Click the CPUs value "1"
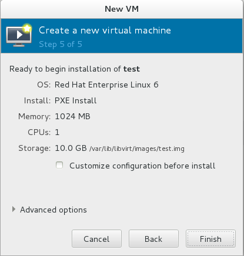Image resolution: width=244 pixels, height=256 pixels. [x=57, y=132]
